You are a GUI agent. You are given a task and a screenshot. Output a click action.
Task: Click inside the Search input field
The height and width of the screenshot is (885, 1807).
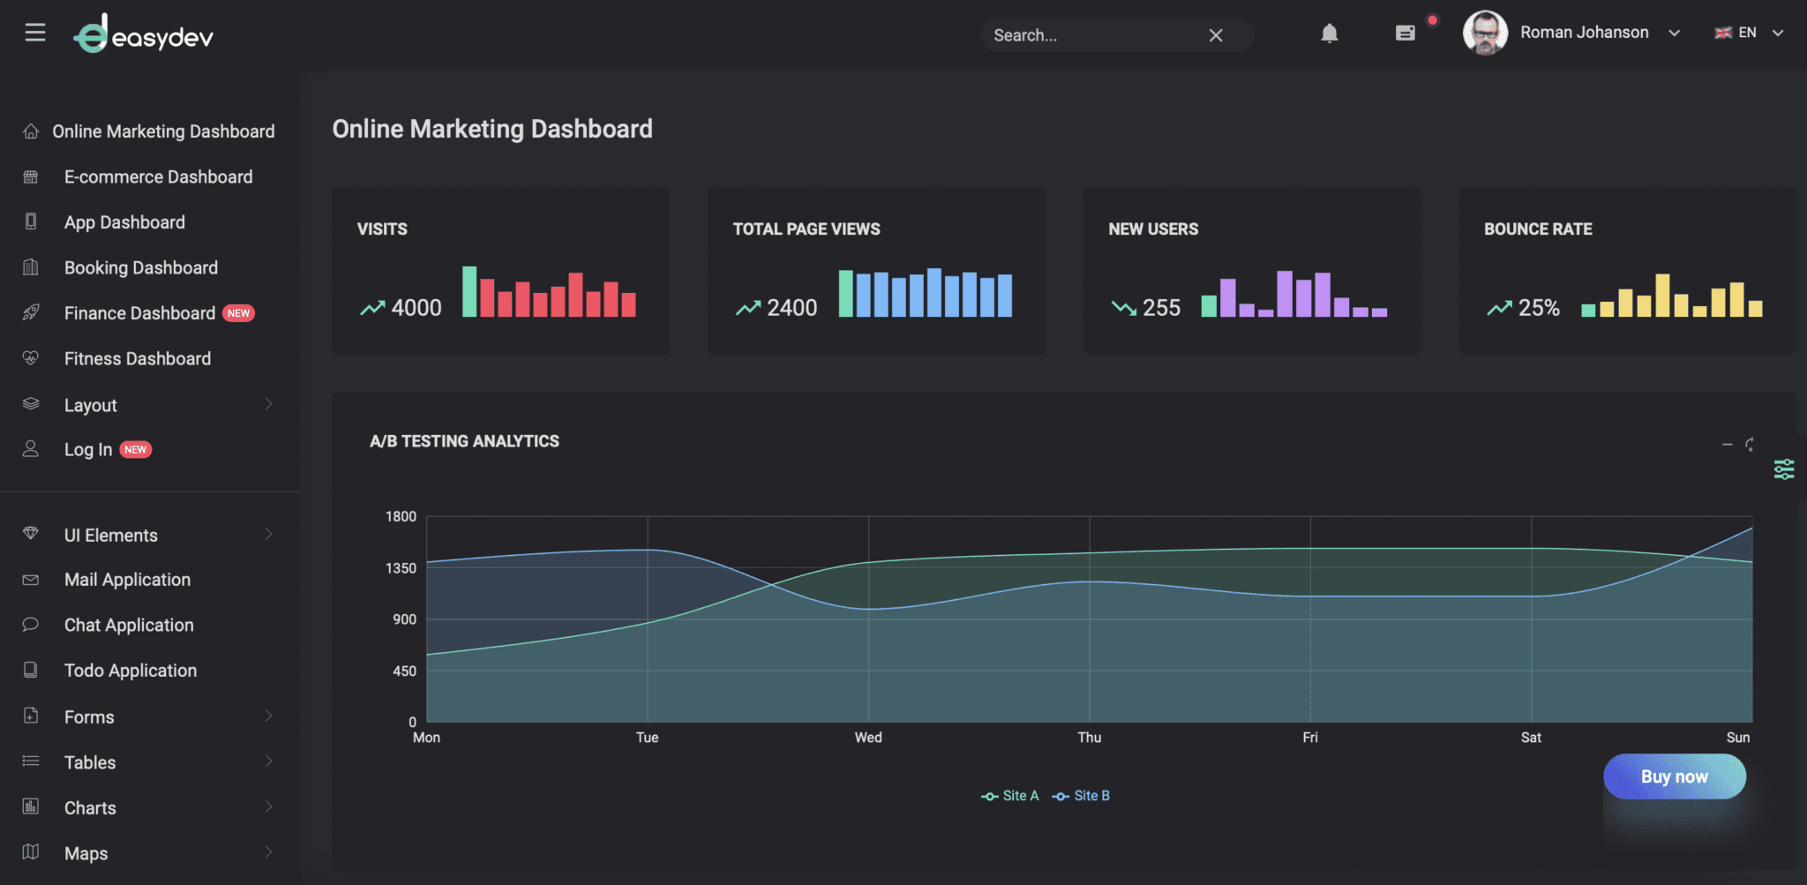click(1085, 35)
